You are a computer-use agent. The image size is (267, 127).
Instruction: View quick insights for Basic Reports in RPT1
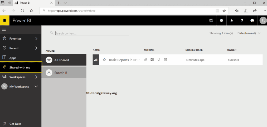159,59
